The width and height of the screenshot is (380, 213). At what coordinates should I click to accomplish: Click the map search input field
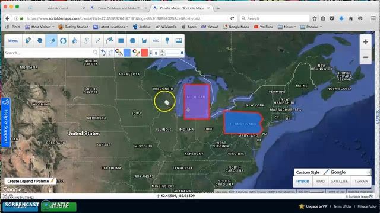click(x=48, y=53)
